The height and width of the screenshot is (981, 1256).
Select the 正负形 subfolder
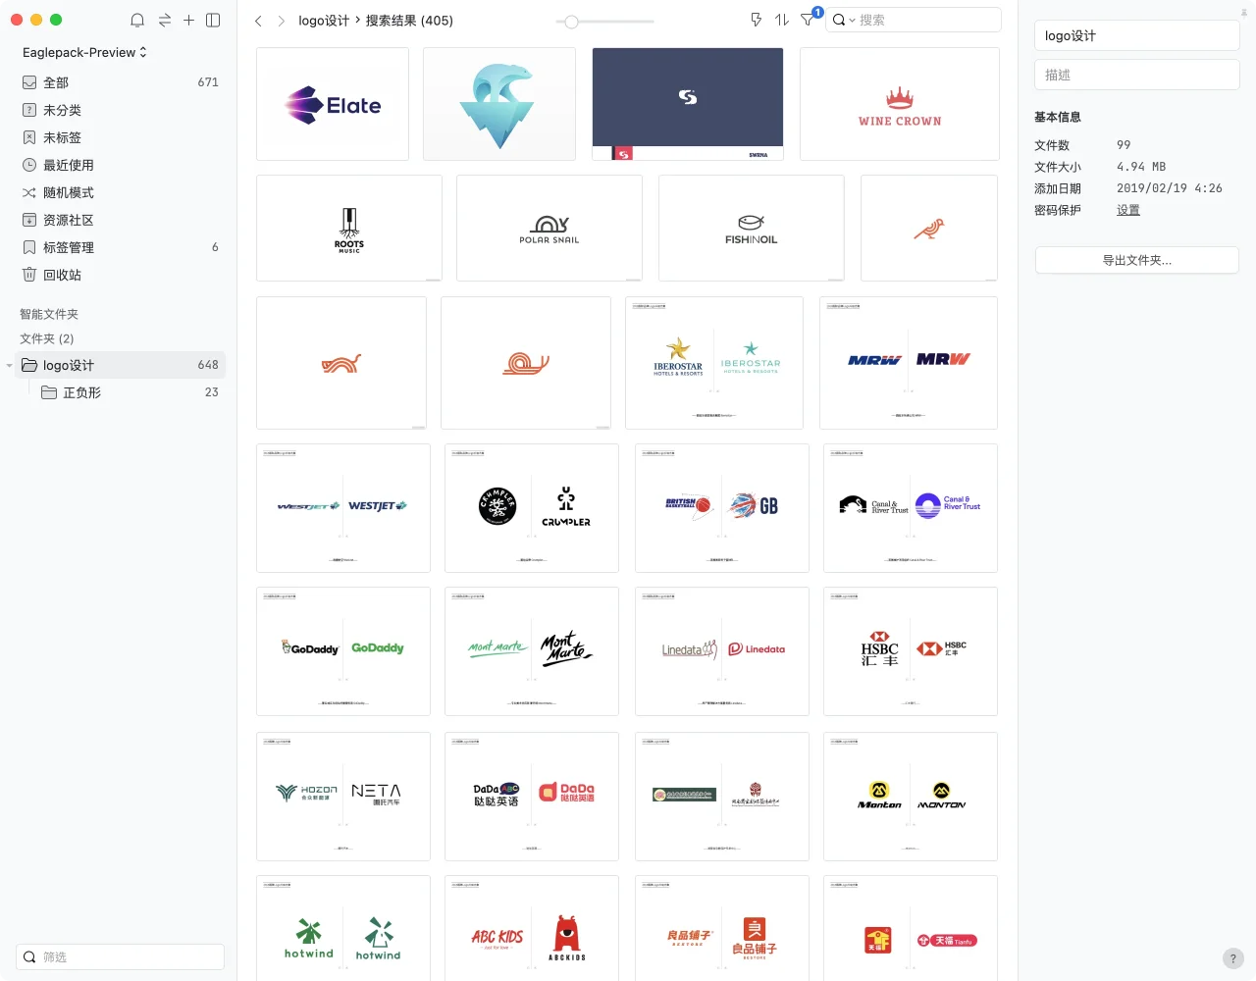[x=130, y=392]
